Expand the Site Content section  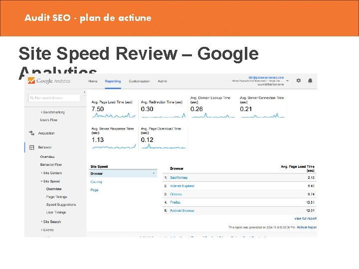point(41,173)
